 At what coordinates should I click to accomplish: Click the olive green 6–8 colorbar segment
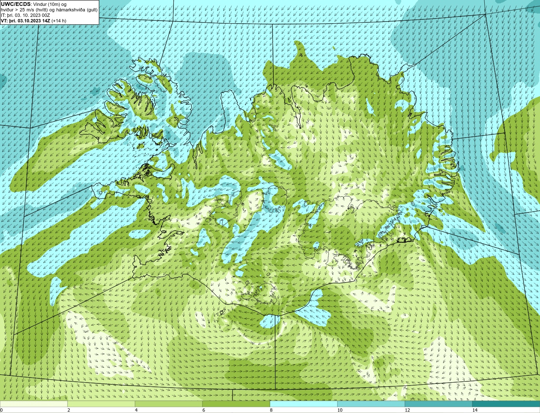point(236,404)
